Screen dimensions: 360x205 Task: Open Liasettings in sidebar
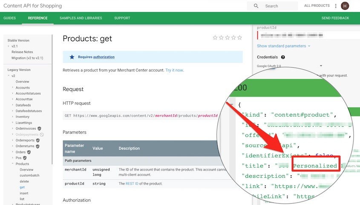click(24, 122)
